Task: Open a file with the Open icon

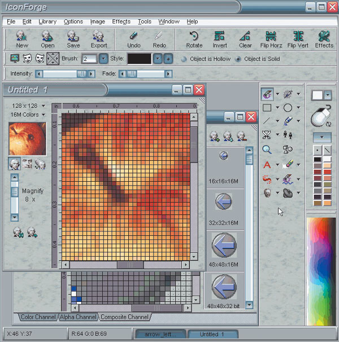Action: pyautogui.click(x=47, y=39)
